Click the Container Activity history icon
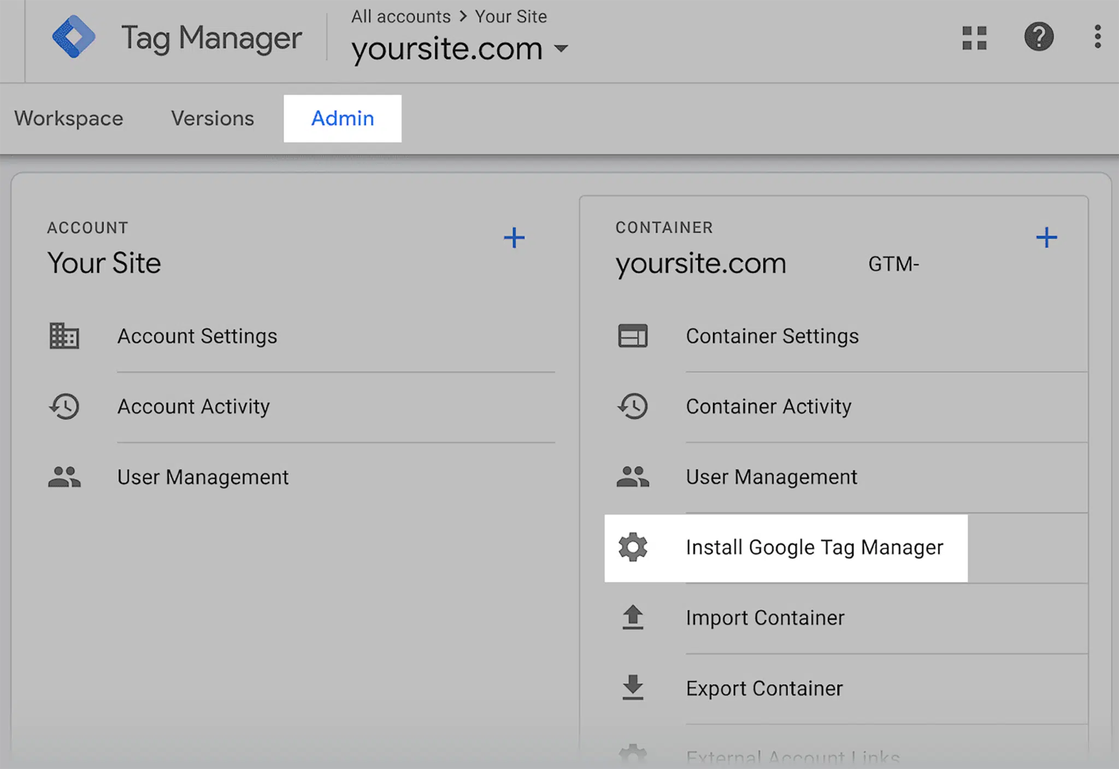Viewport: 1119px width, 769px height. (x=633, y=406)
